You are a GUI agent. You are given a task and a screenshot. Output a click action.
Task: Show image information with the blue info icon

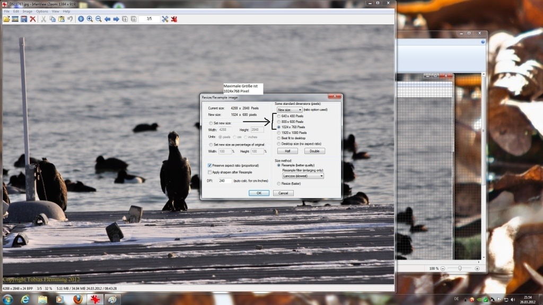pos(81,19)
